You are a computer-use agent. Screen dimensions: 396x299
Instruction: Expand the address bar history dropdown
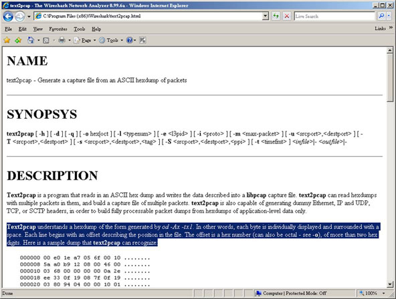(265, 16)
